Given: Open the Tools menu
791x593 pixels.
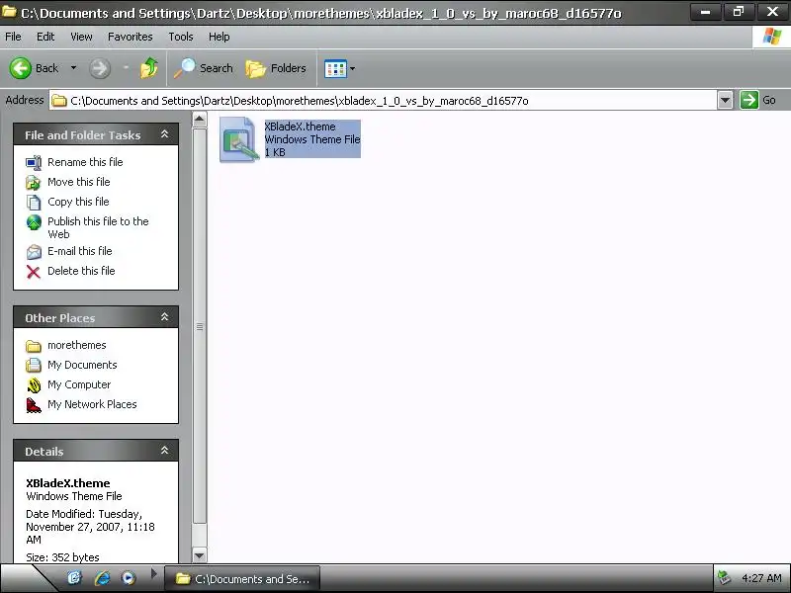Looking at the screenshot, I should [181, 37].
